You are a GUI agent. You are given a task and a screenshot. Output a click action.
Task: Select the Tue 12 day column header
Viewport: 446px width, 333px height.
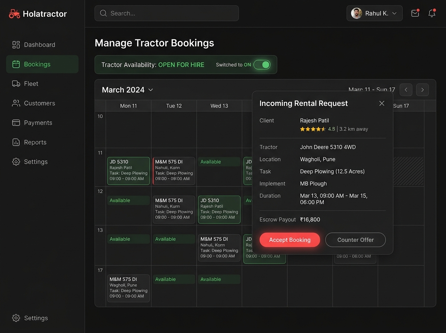click(x=174, y=106)
